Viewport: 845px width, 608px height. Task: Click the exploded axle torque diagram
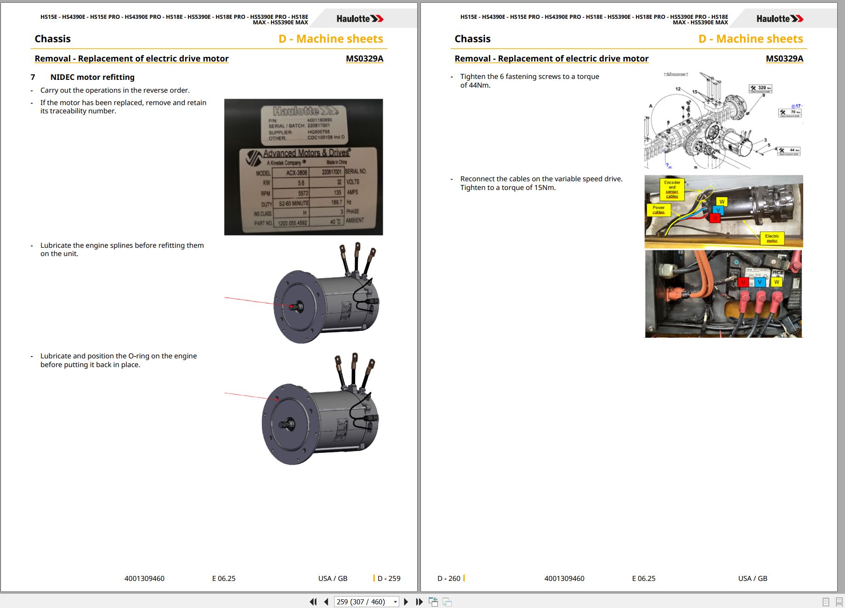724,120
